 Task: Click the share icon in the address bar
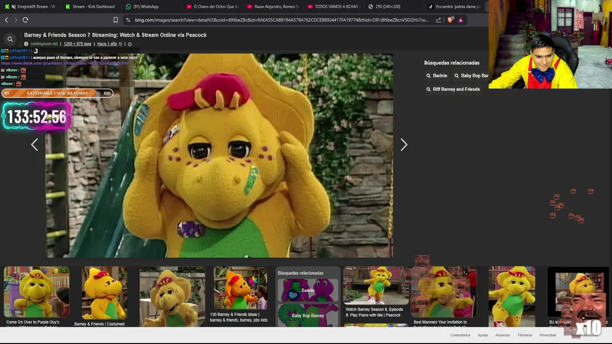click(438, 20)
